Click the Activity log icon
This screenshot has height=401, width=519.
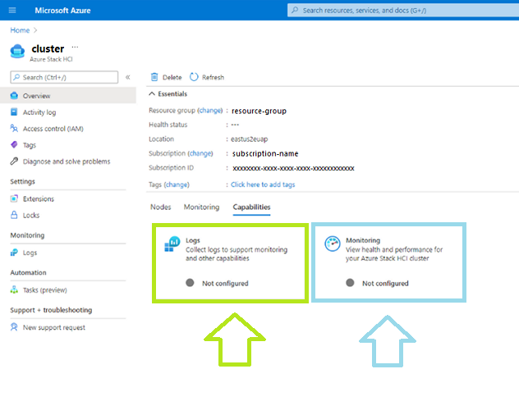point(14,112)
